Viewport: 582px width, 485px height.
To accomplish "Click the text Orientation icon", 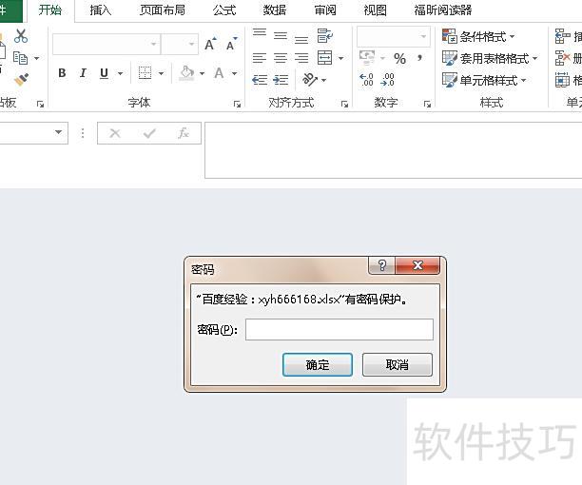I will (310, 80).
